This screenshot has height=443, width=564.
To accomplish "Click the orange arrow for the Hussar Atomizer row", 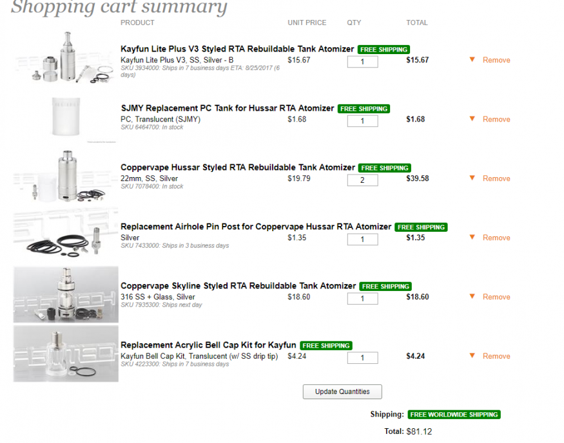I will 472,178.
